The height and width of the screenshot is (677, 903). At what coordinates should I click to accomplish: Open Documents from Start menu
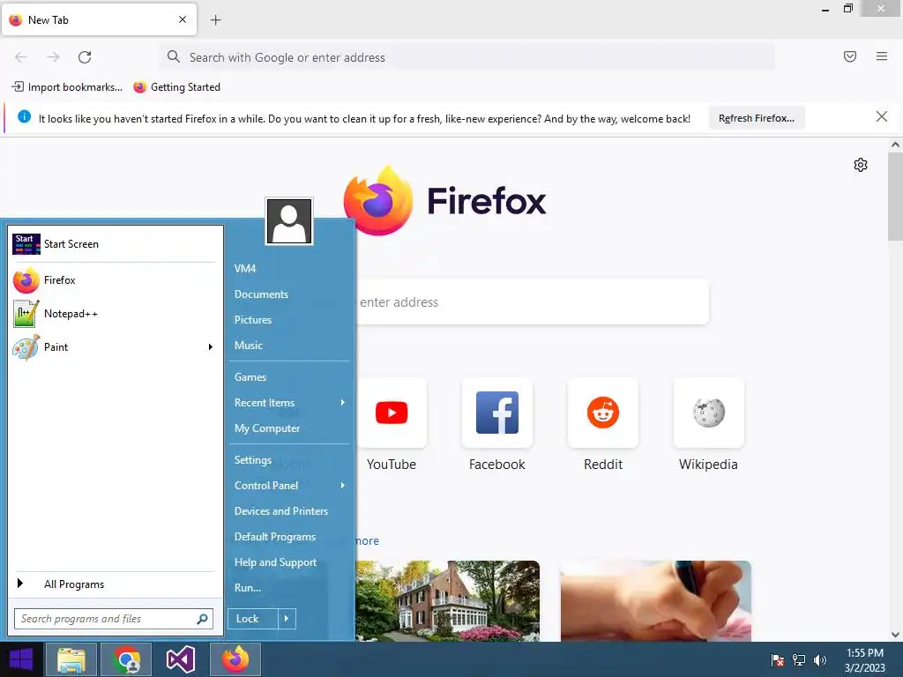[x=261, y=294]
